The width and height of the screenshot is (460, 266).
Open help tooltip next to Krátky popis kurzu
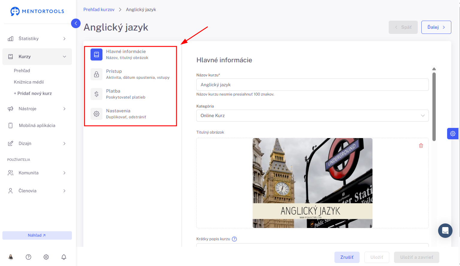(234, 239)
